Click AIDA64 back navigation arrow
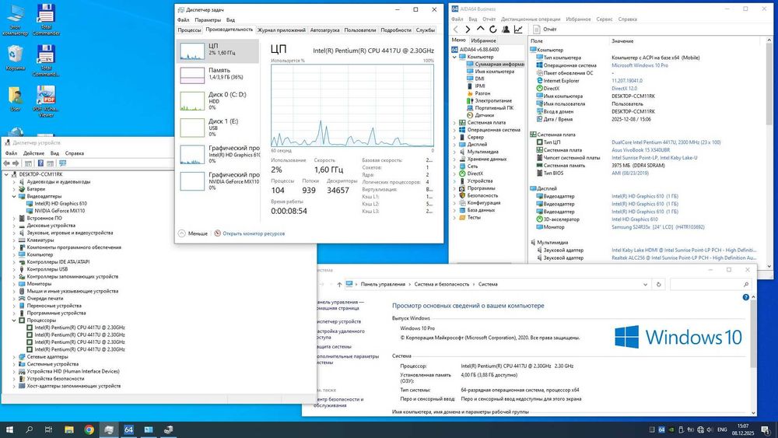778x438 pixels. pos(456,30)
